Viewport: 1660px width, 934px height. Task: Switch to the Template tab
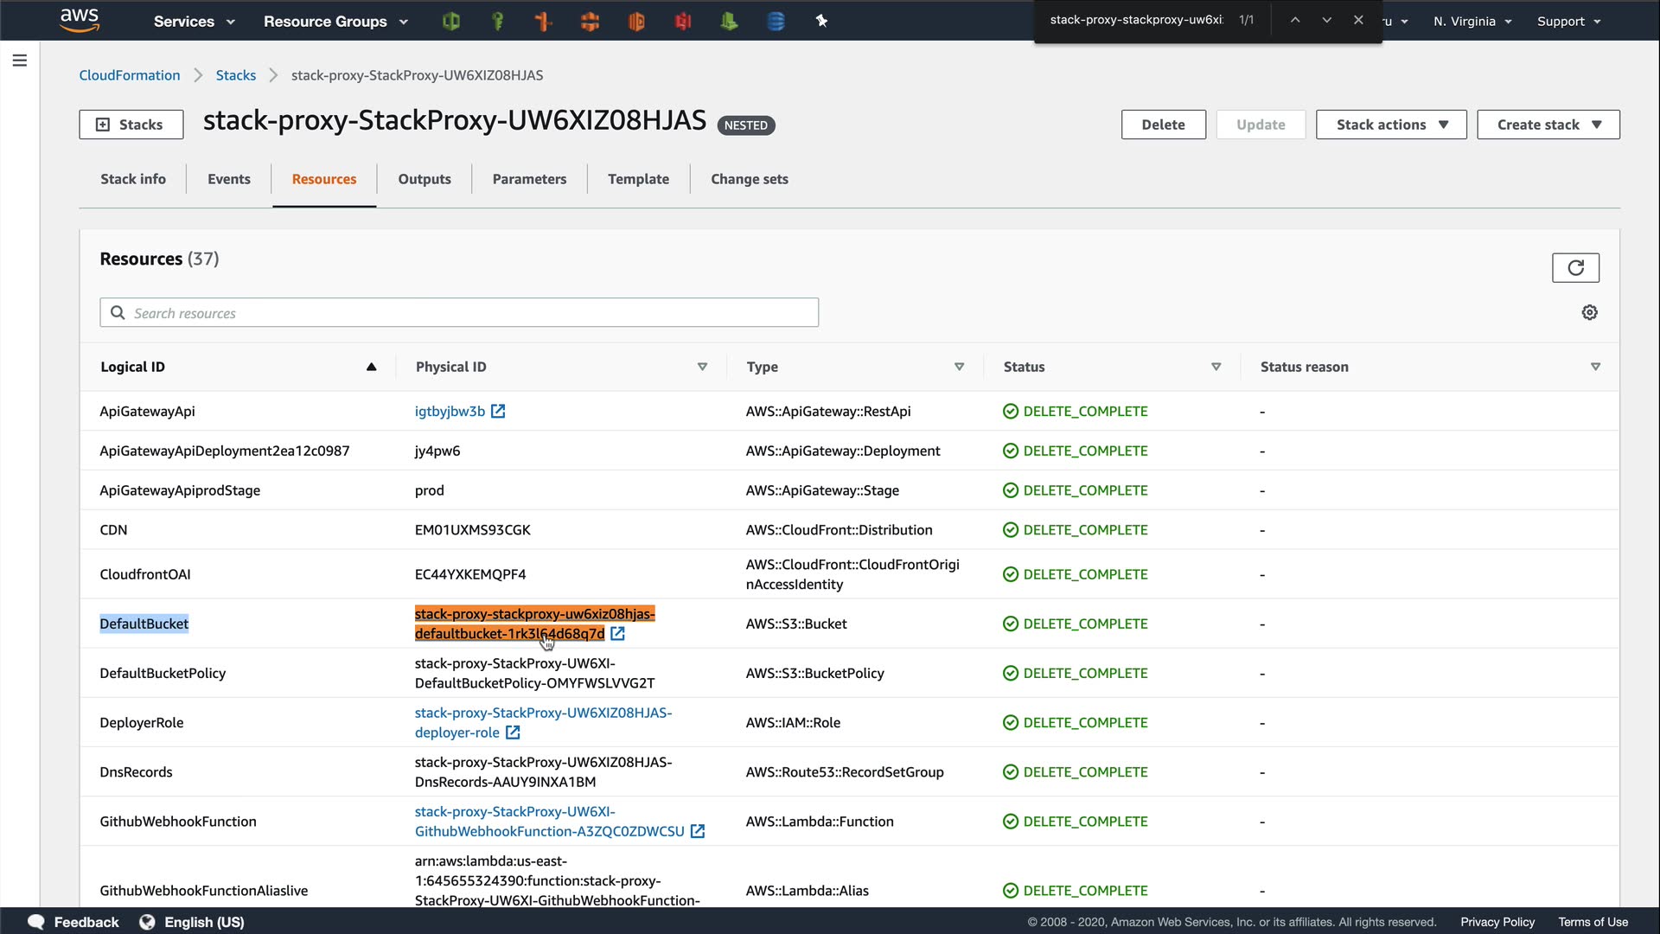click(x=638, y=179)
